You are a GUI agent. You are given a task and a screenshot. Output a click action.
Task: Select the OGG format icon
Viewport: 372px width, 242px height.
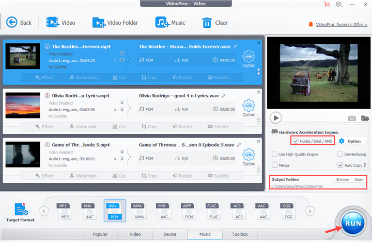click(288, 211)
